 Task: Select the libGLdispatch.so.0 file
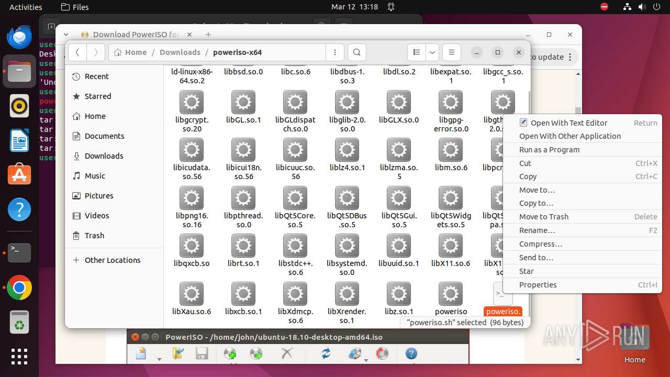point(295,111)
